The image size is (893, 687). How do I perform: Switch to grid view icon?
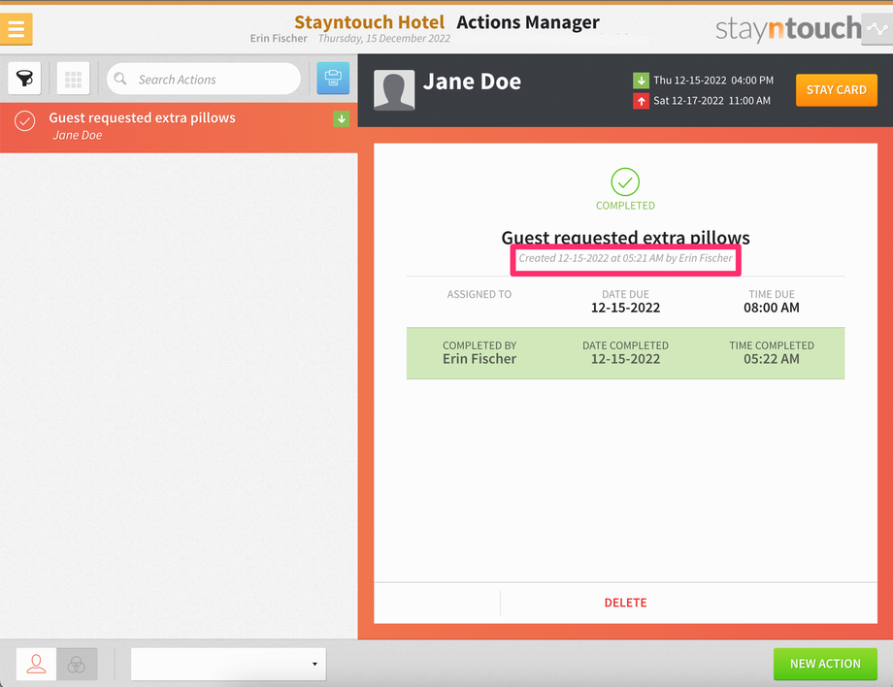[74, 78]
